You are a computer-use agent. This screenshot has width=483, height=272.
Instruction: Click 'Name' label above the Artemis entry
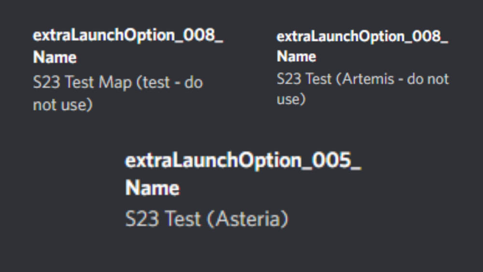point(297,57)
